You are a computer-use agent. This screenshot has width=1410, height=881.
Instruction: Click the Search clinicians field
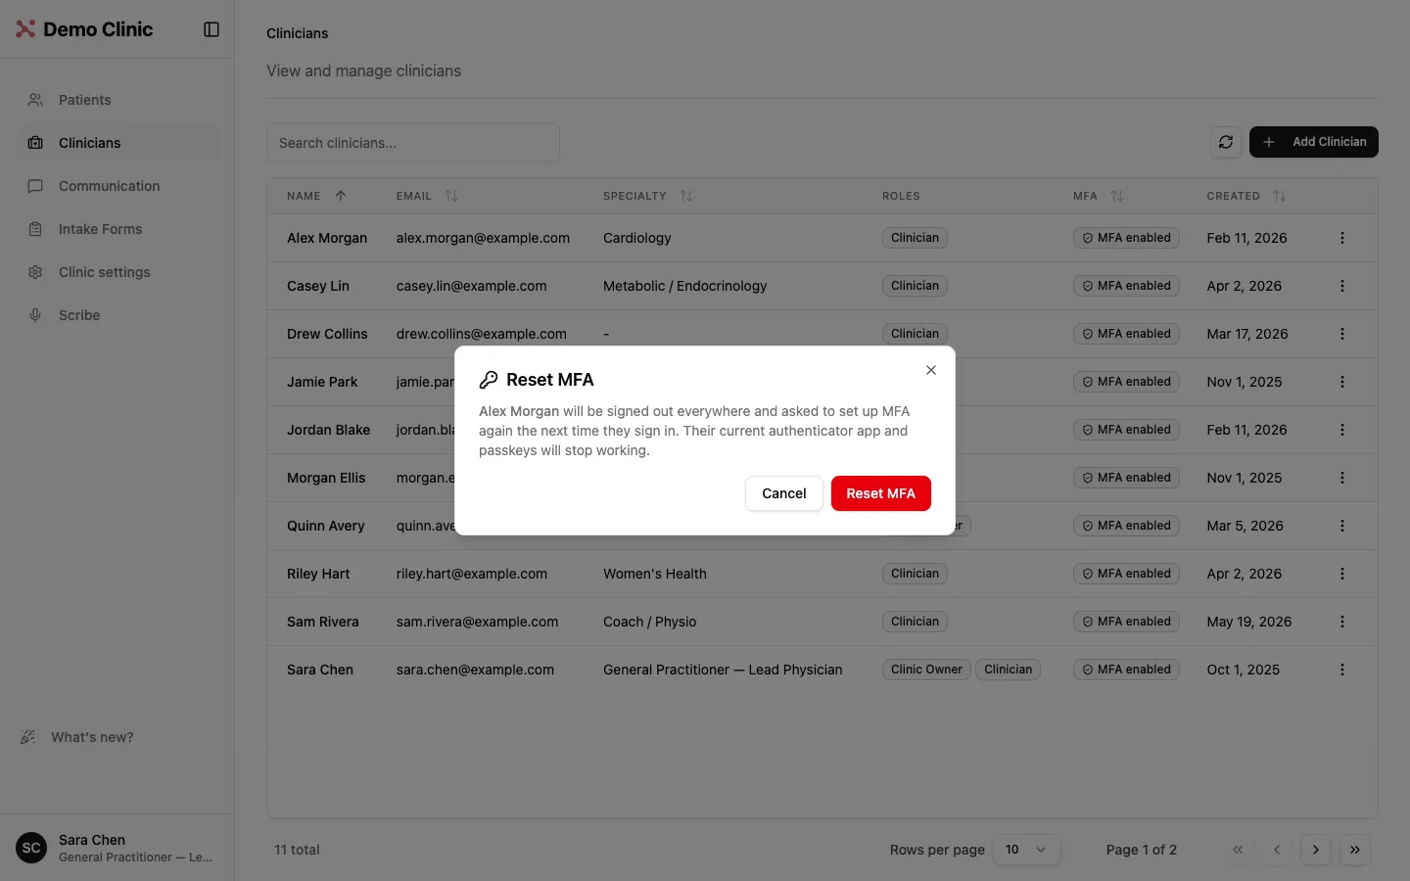[413, 143]
